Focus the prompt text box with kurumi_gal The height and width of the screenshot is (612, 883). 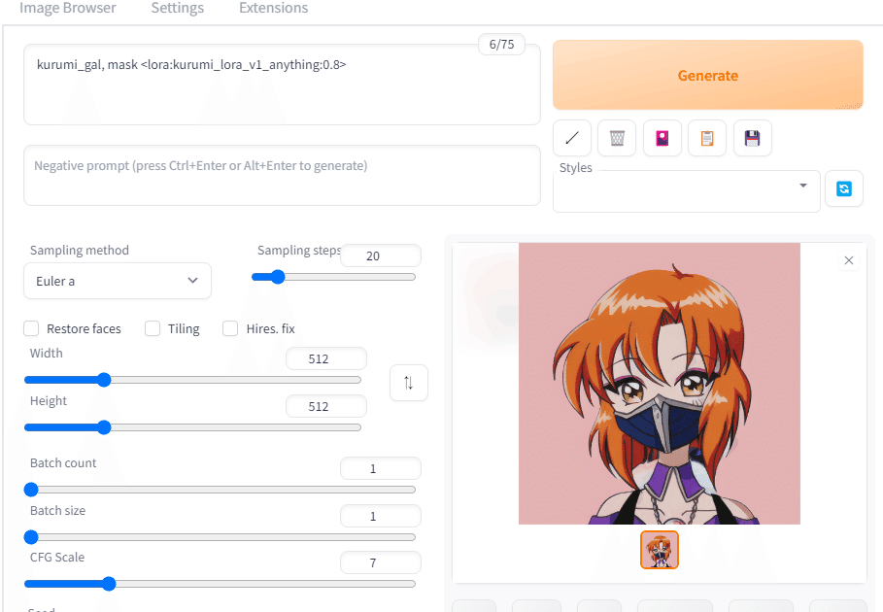click(282, 85)
